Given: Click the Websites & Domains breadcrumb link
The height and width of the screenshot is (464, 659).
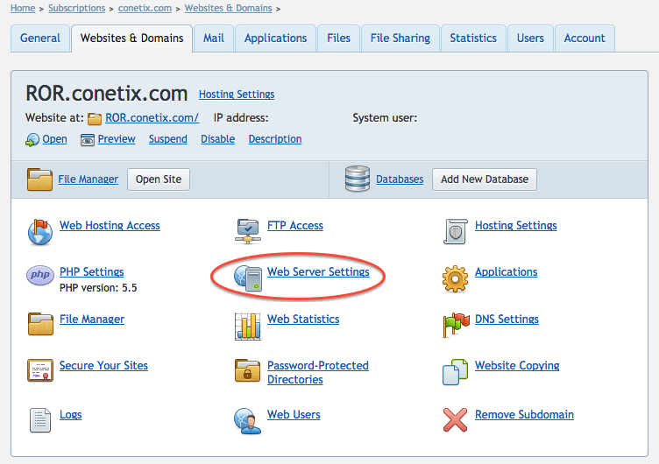Looking at the screenshot, I should (228, 8).
